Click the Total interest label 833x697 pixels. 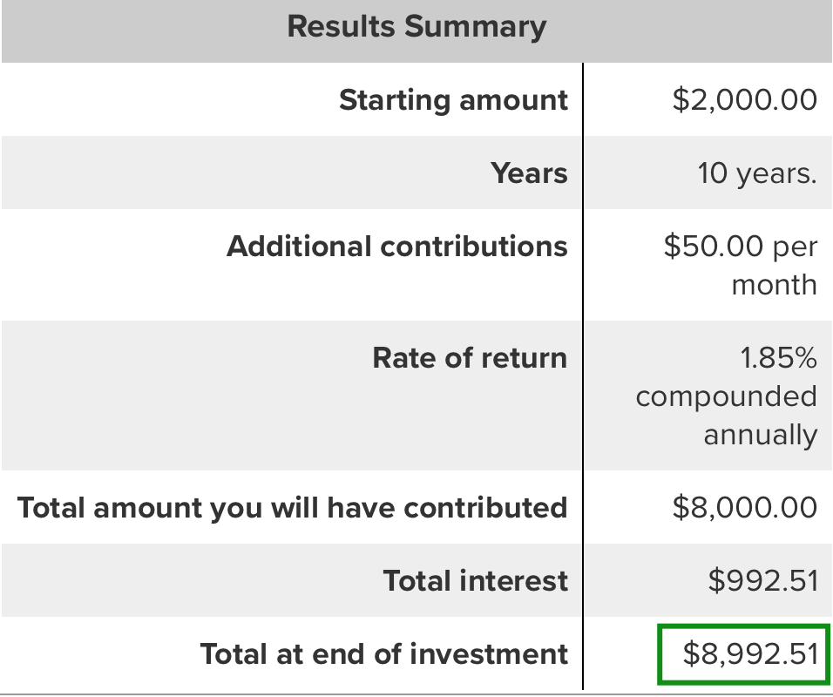475,580
